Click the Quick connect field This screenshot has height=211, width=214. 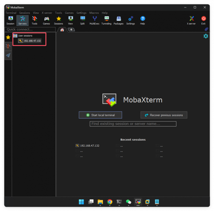click(x=30, y=29)
